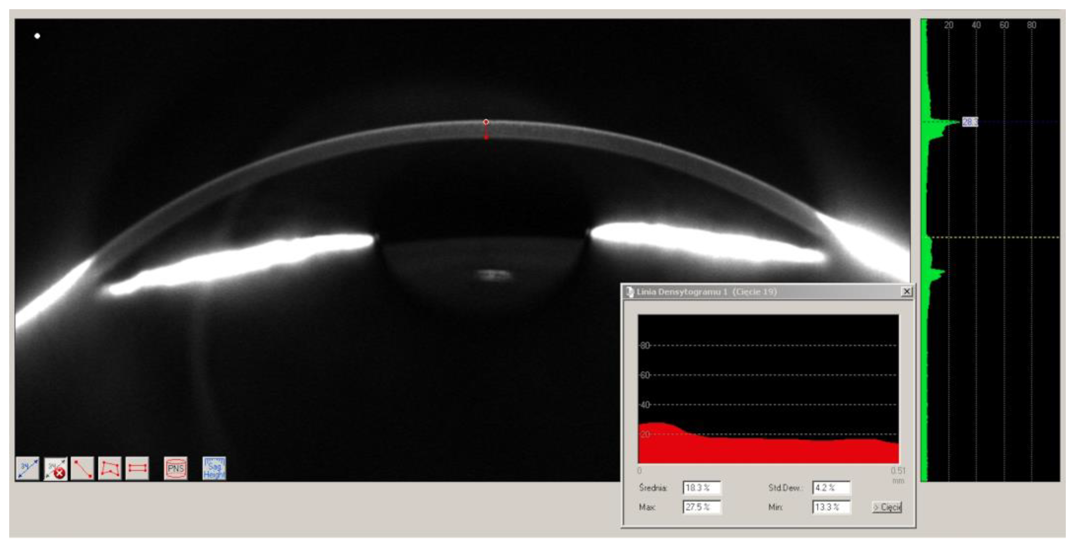Screen dimensions: 1076x548
Task: Select the polygon area densitometry tool
Action: pos(110,468)
